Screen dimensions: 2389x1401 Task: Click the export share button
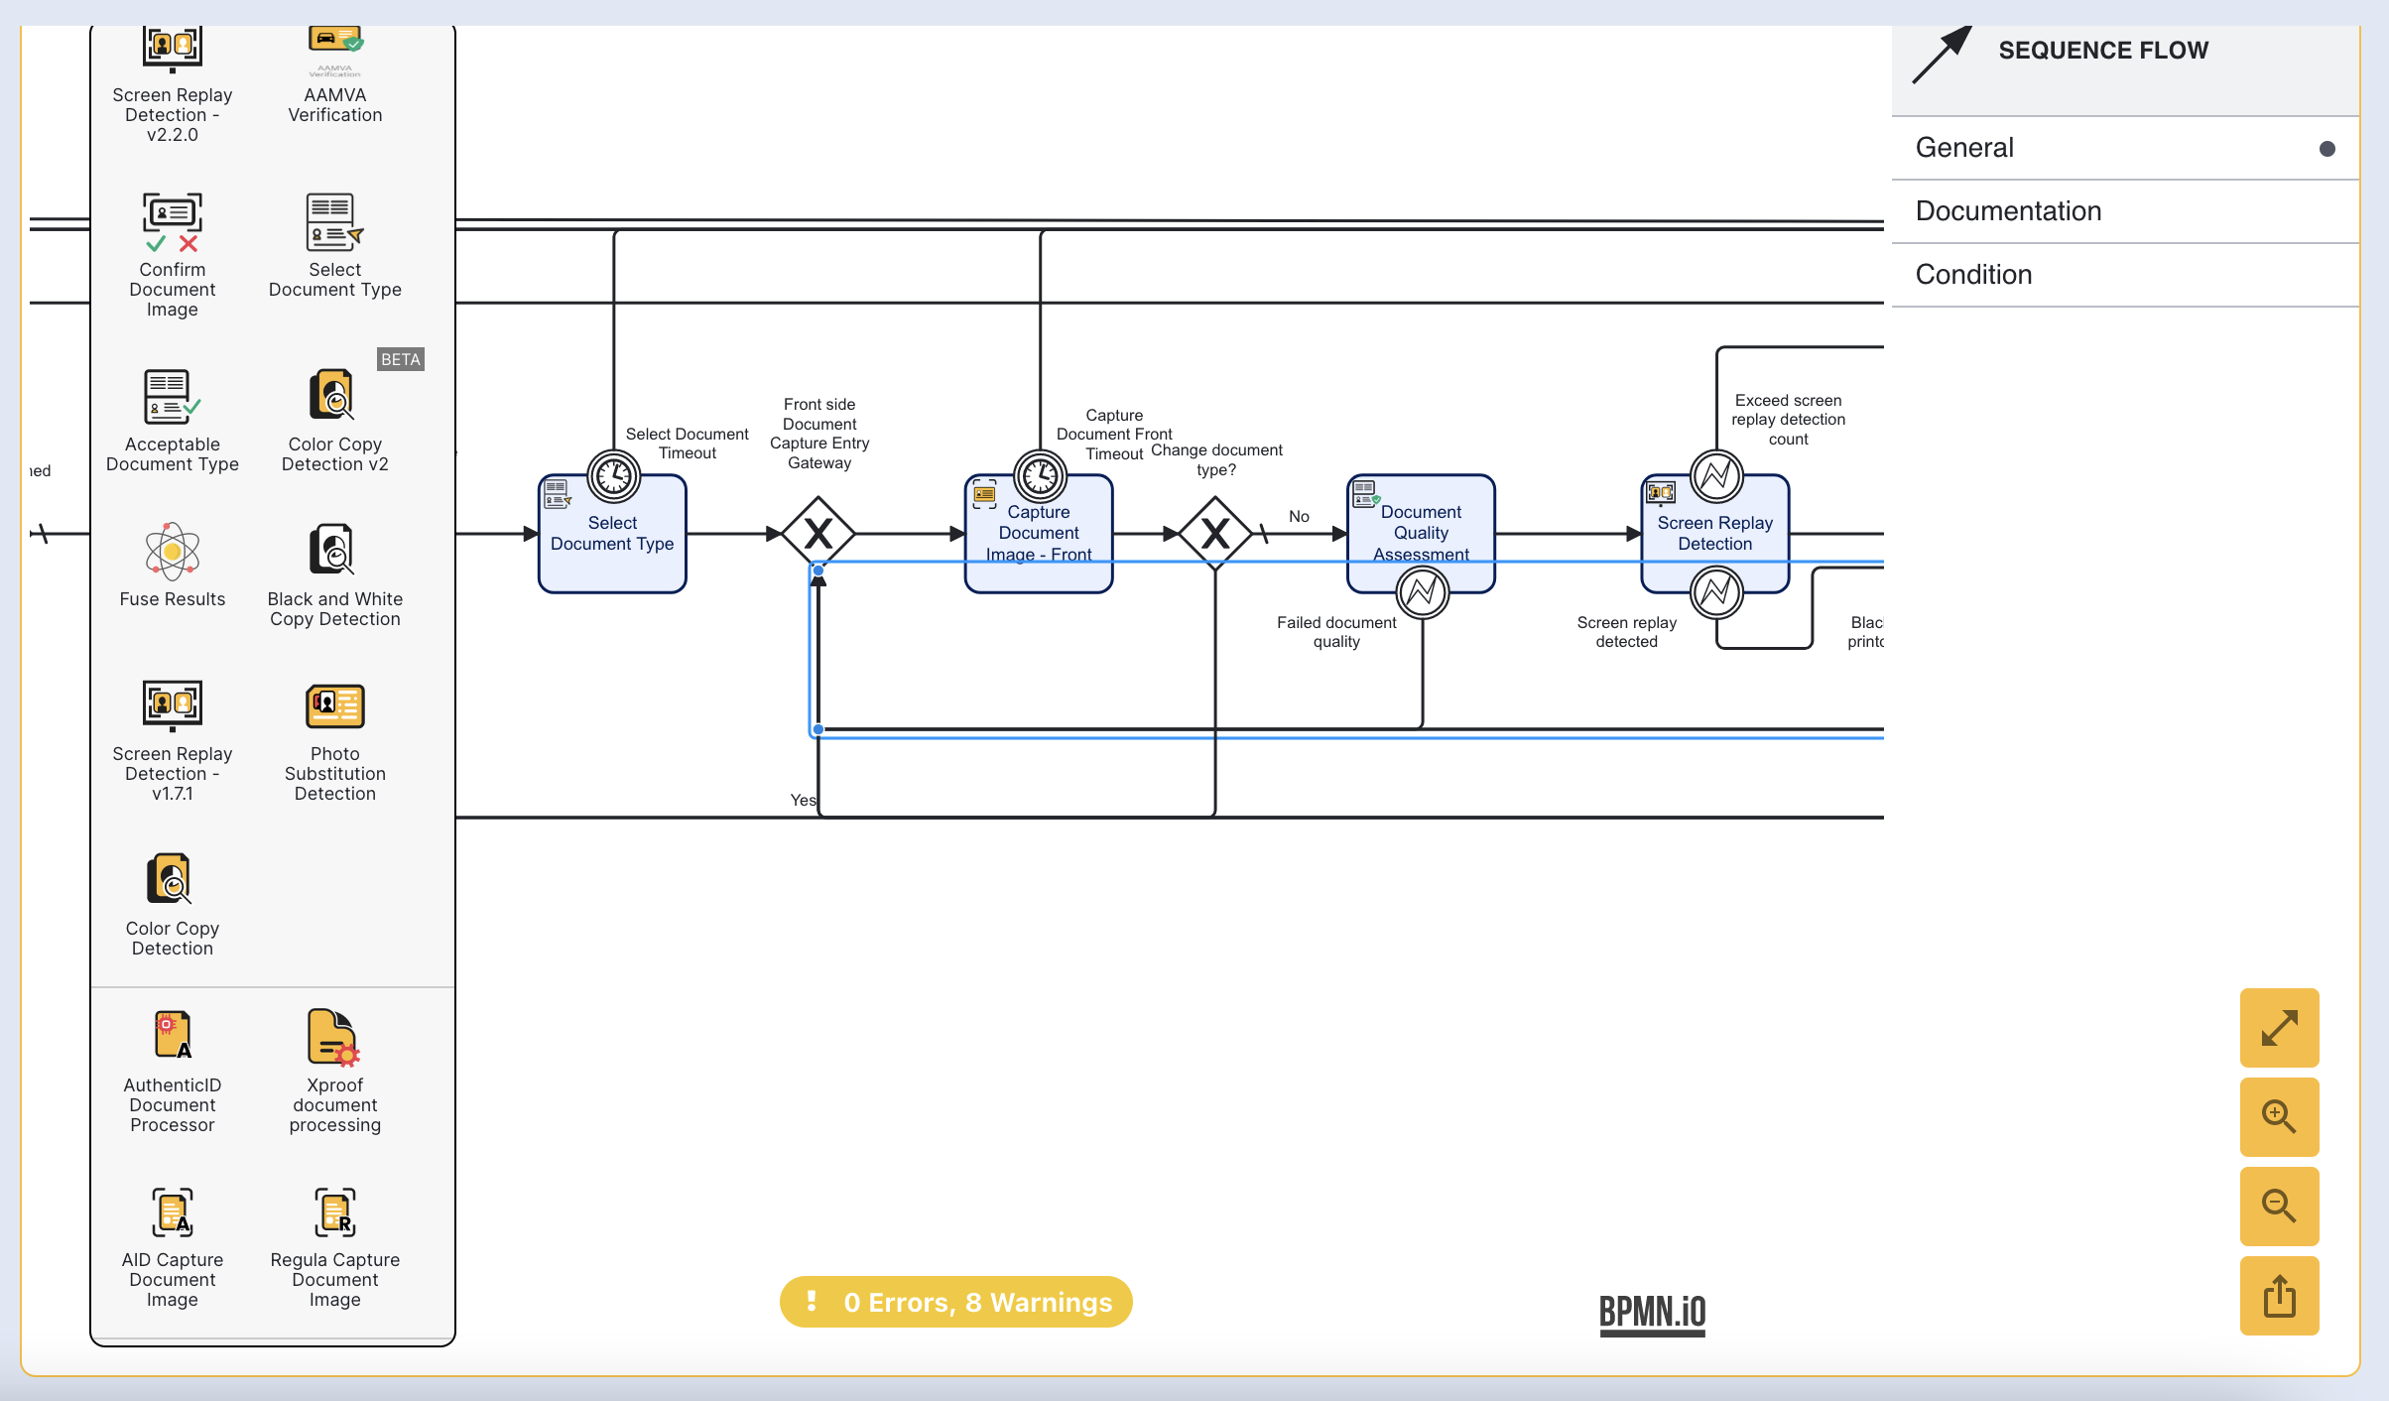(x=2279, y=1296)
